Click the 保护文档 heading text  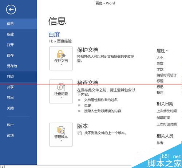coord(88,50)
